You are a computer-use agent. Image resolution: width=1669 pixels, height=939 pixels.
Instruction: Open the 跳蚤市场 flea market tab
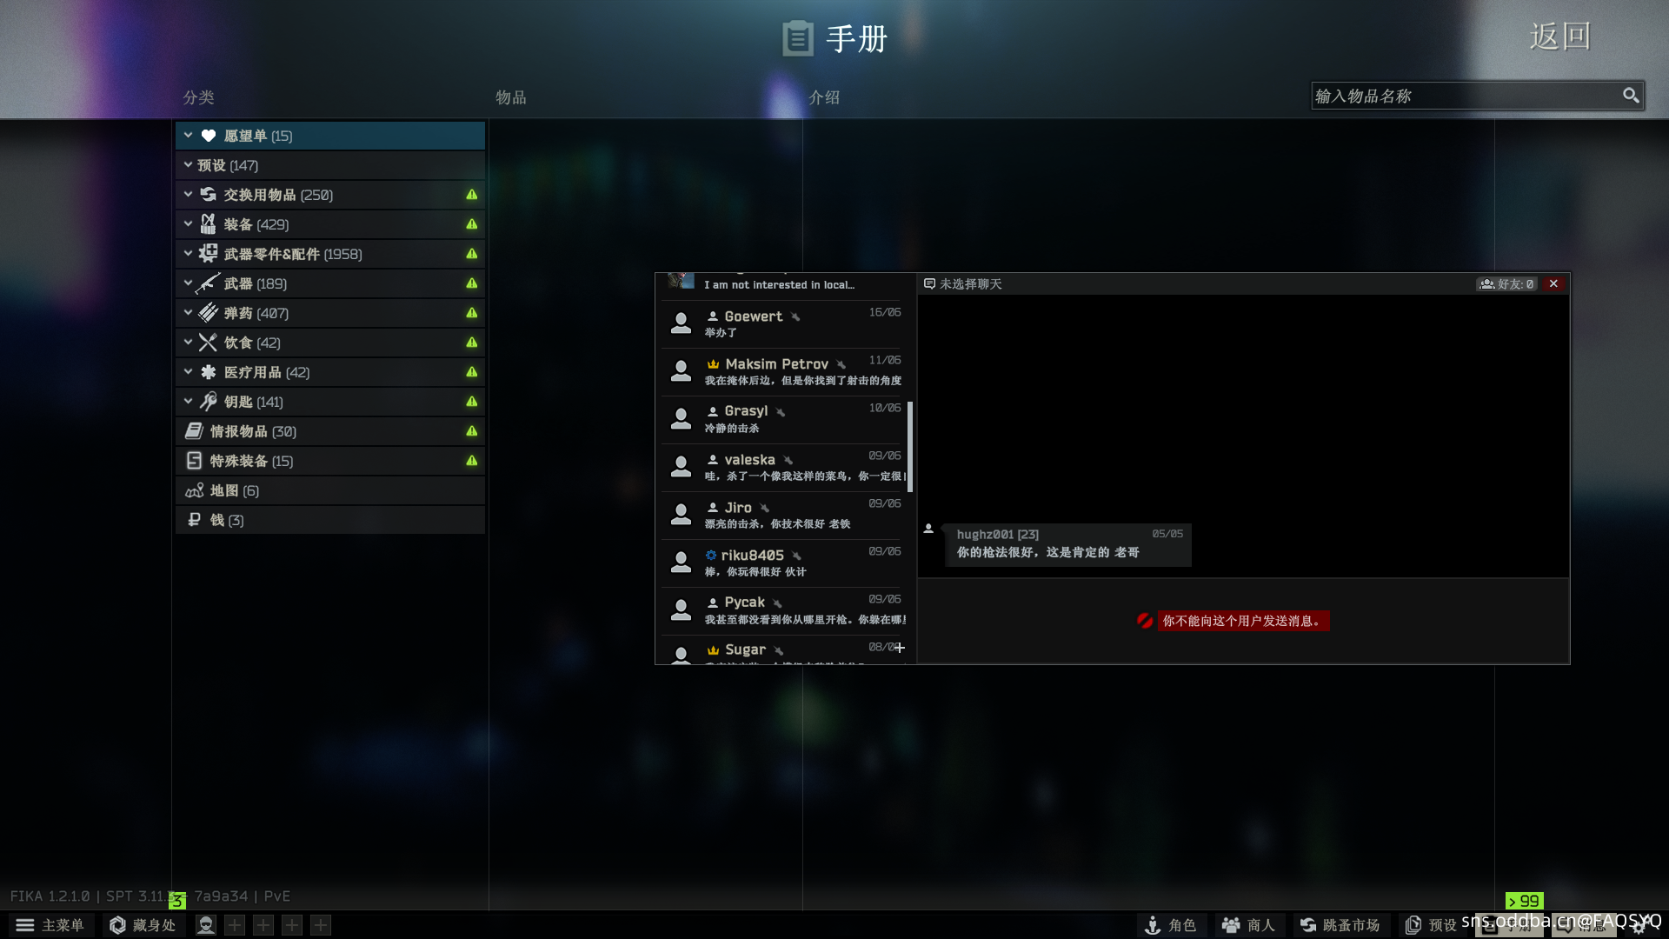tap(1340, 925)
